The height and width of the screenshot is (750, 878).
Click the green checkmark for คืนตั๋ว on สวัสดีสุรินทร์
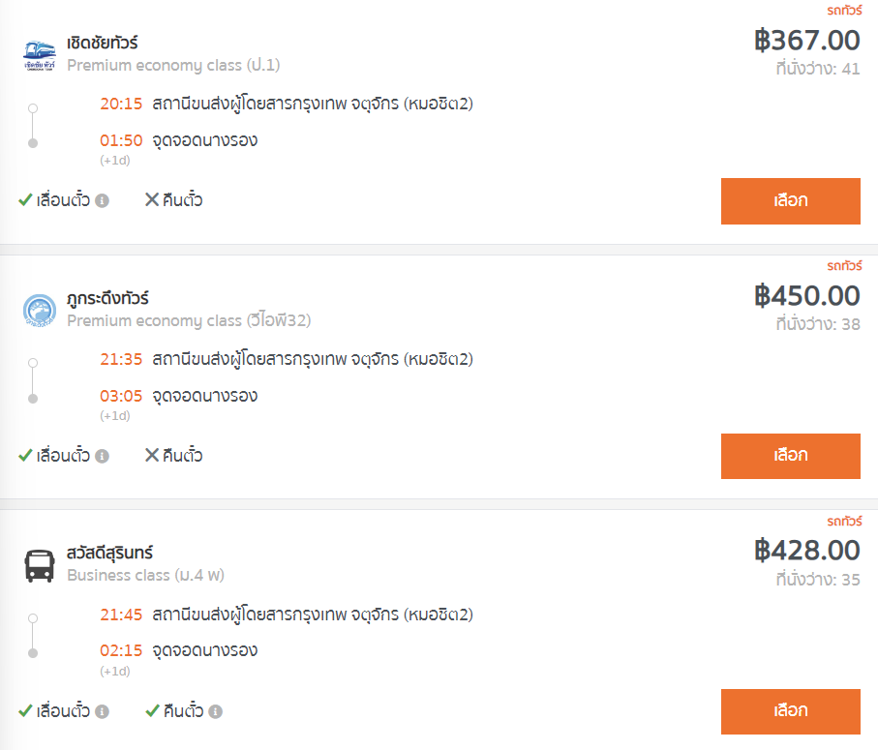pyautogui.click(x=152, y=711)
